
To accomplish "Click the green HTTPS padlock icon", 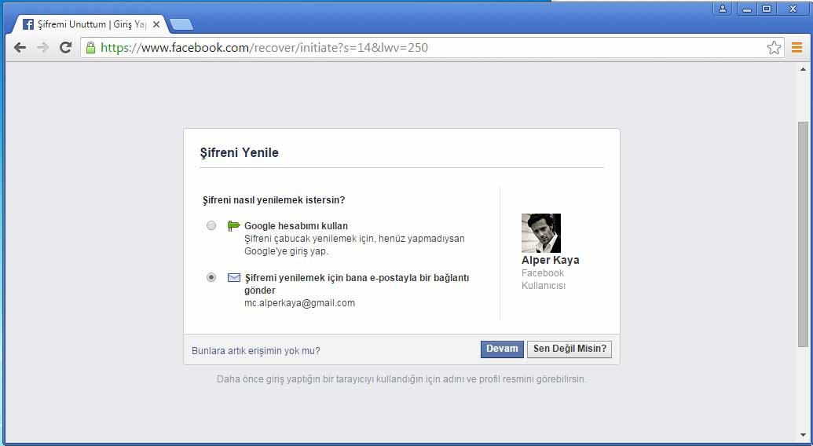I will click(x=90, y=48).
